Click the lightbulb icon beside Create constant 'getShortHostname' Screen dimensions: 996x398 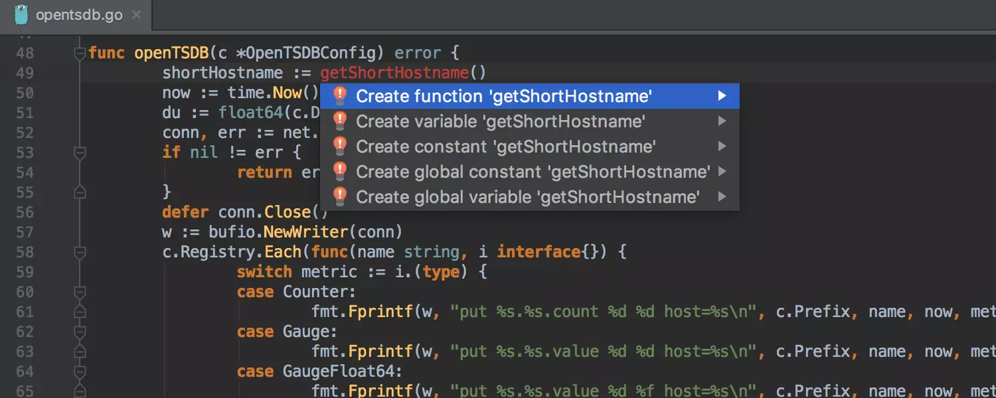point(339,147)
